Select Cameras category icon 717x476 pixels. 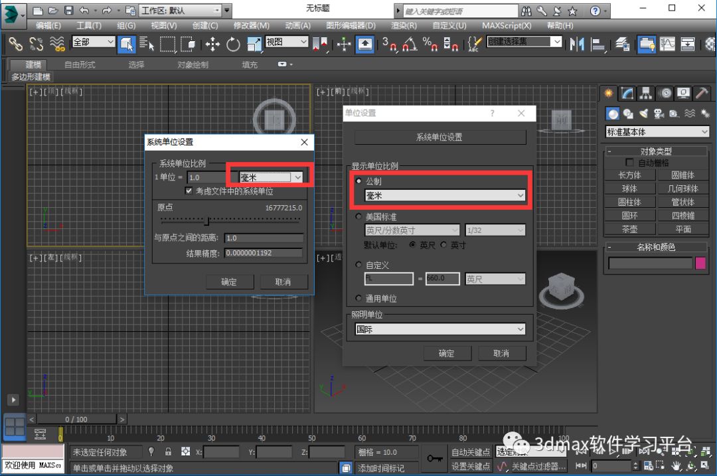659,114
